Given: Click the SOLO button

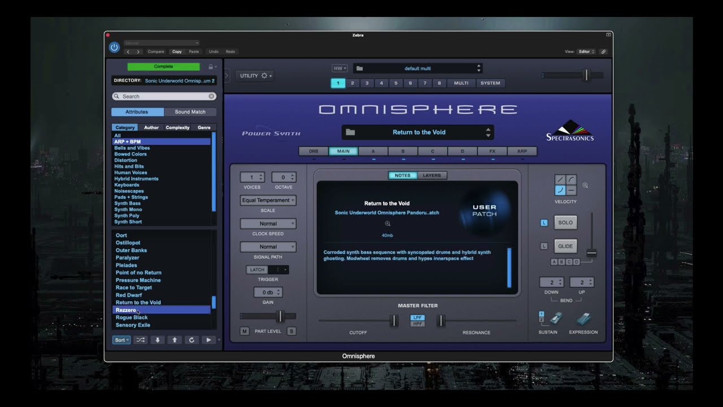Looking at the screenshot, I should 565,223.
